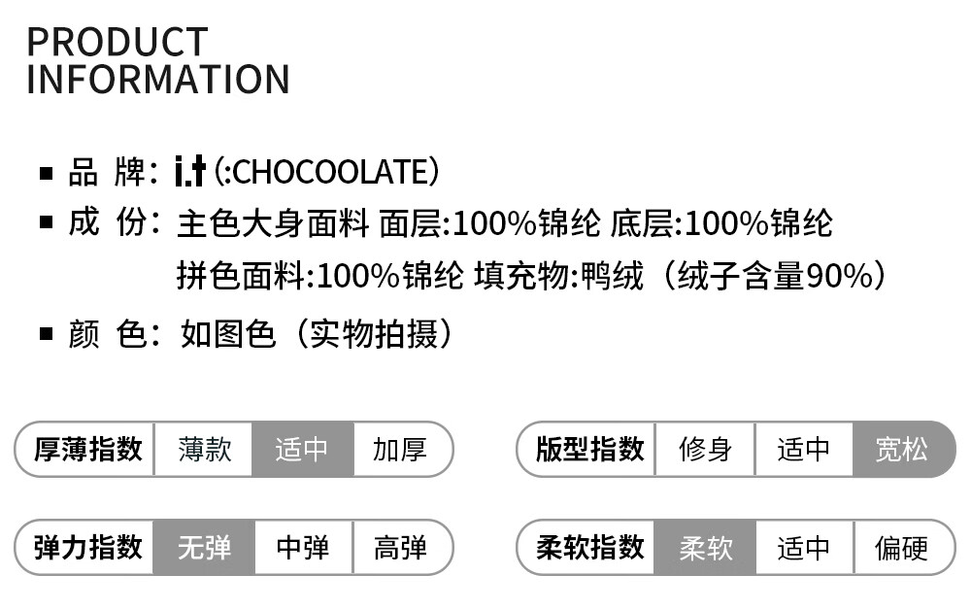
Task: Select 无弹 elasticity option
Action: click(x=204, y=548)
